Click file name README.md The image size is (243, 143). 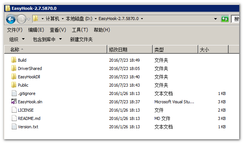pos(29,118)
